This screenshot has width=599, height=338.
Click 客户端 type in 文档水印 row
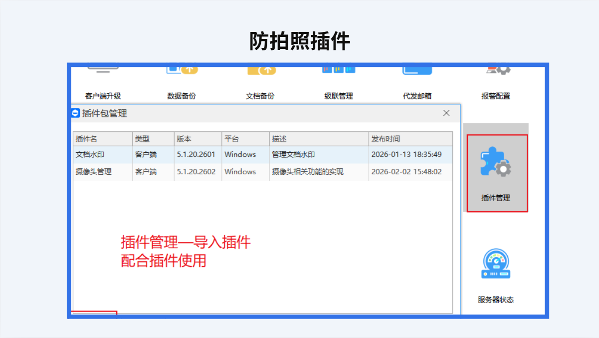coord(146,155)
